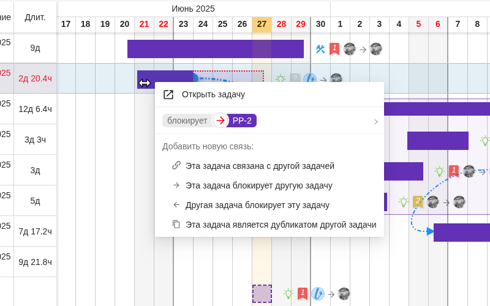490x306 pixels.
Task: Click green lightbulb in 2д 20.4ч row
Action: (281, 78)
